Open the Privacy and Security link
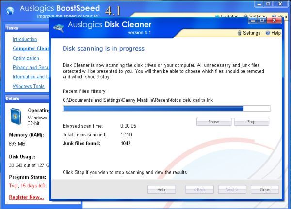The width and height of the screenshot is (291, 209). 31,67
